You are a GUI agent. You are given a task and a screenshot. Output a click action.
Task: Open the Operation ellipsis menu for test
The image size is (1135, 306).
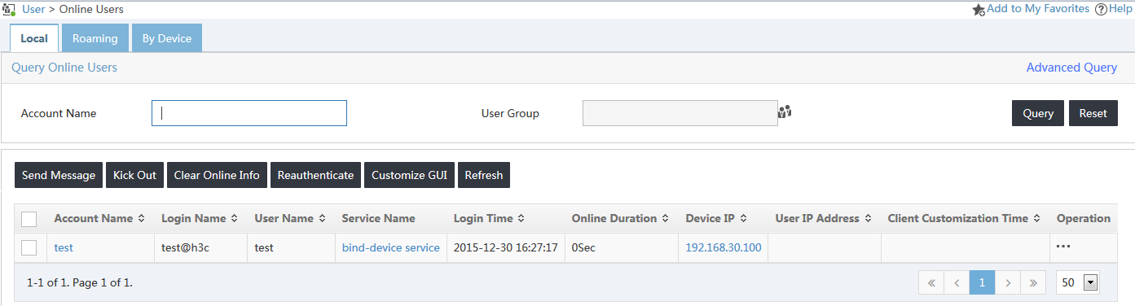pos(1062,247)
